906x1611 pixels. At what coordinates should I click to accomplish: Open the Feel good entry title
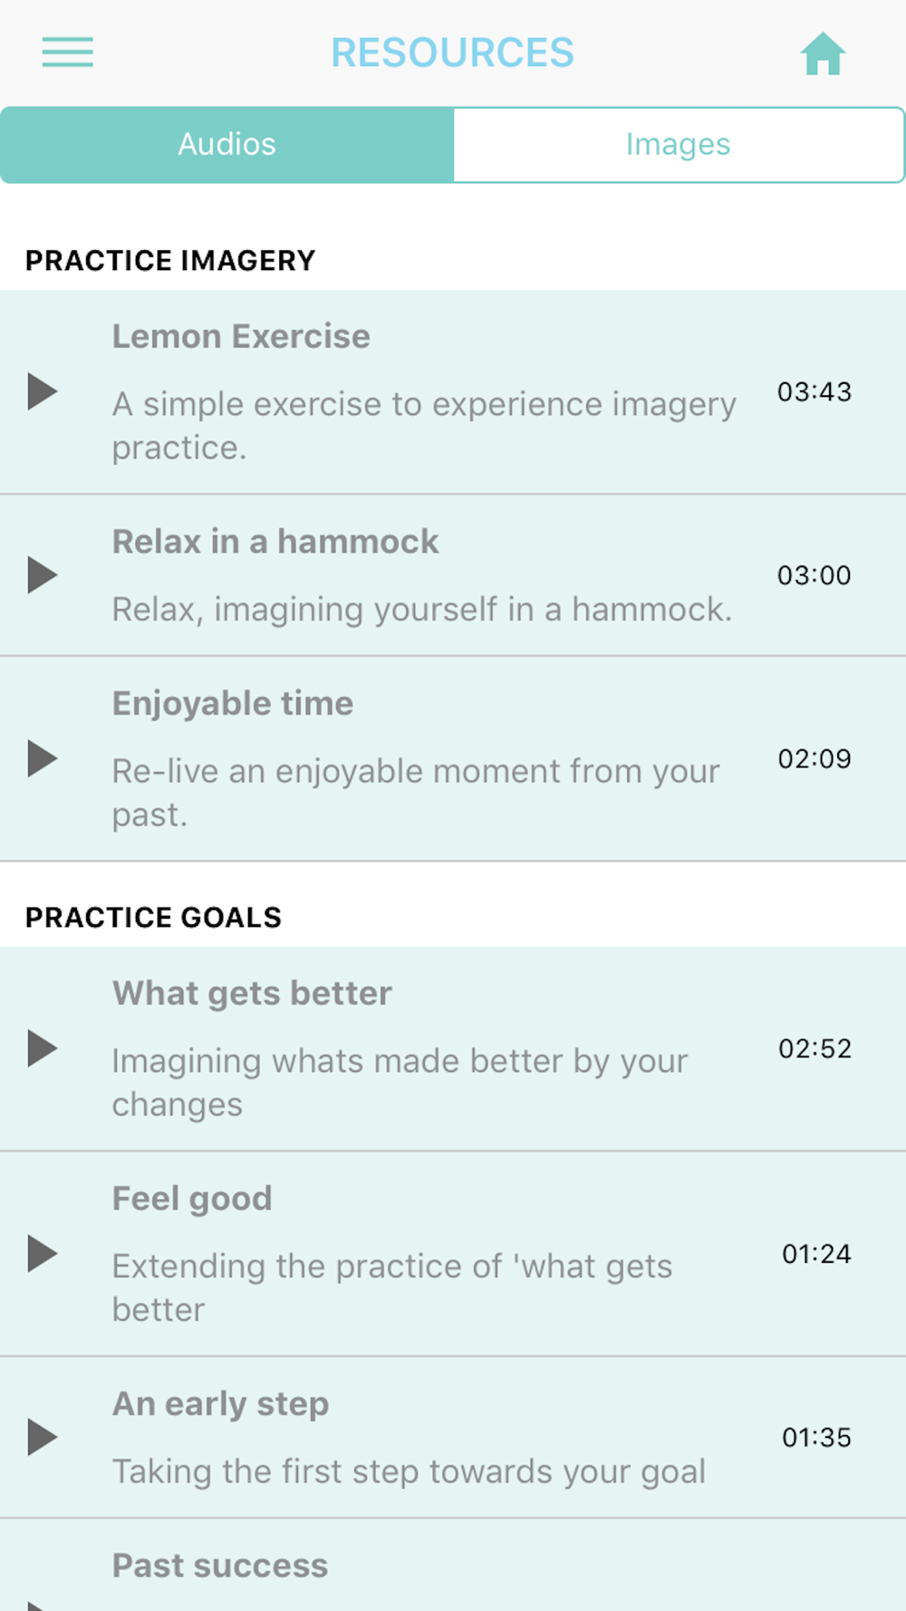point(192,1199)
